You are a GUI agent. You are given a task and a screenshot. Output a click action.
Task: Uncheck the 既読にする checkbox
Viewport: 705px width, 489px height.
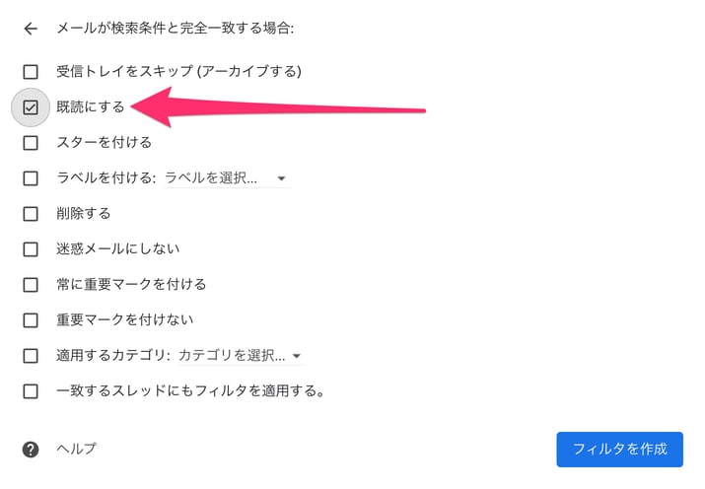click(x=31, y=106)
